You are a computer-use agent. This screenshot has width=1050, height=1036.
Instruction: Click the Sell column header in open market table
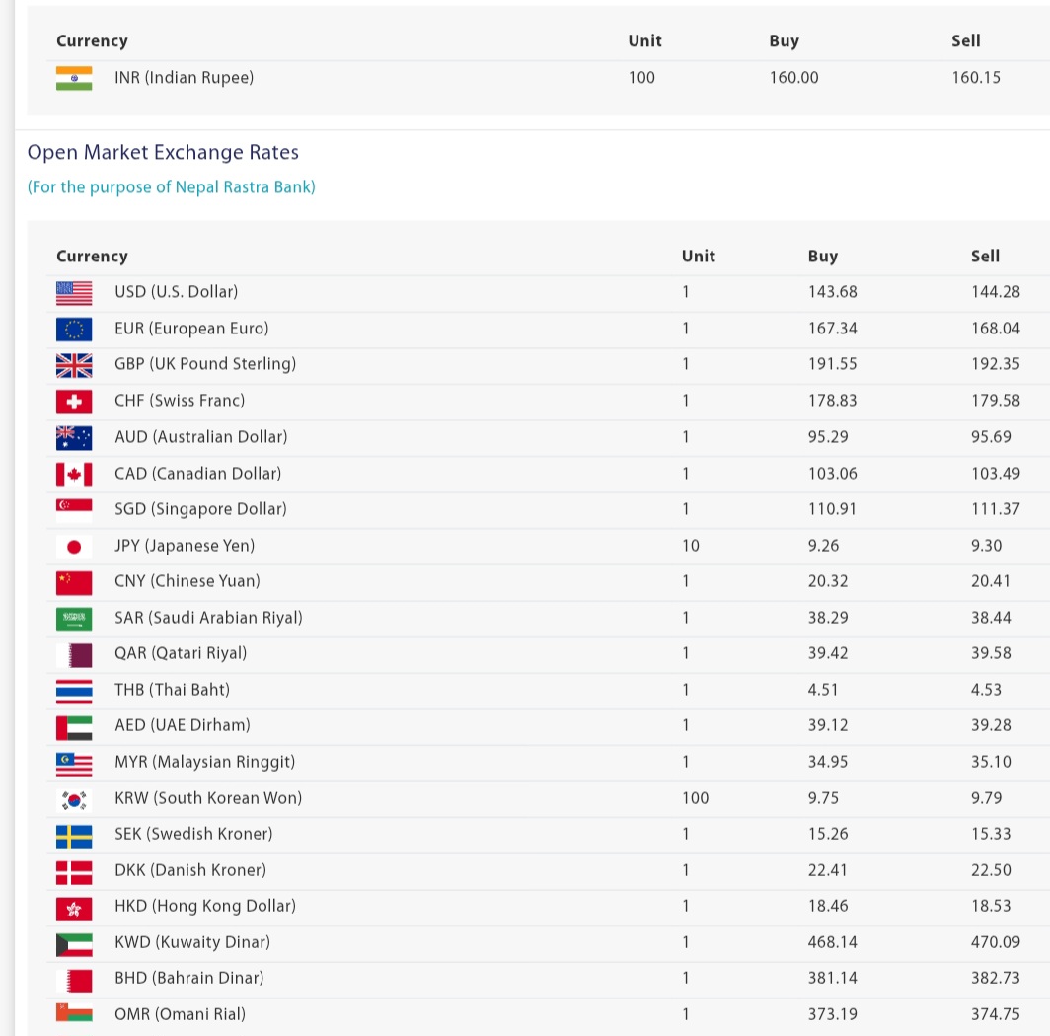985,257
